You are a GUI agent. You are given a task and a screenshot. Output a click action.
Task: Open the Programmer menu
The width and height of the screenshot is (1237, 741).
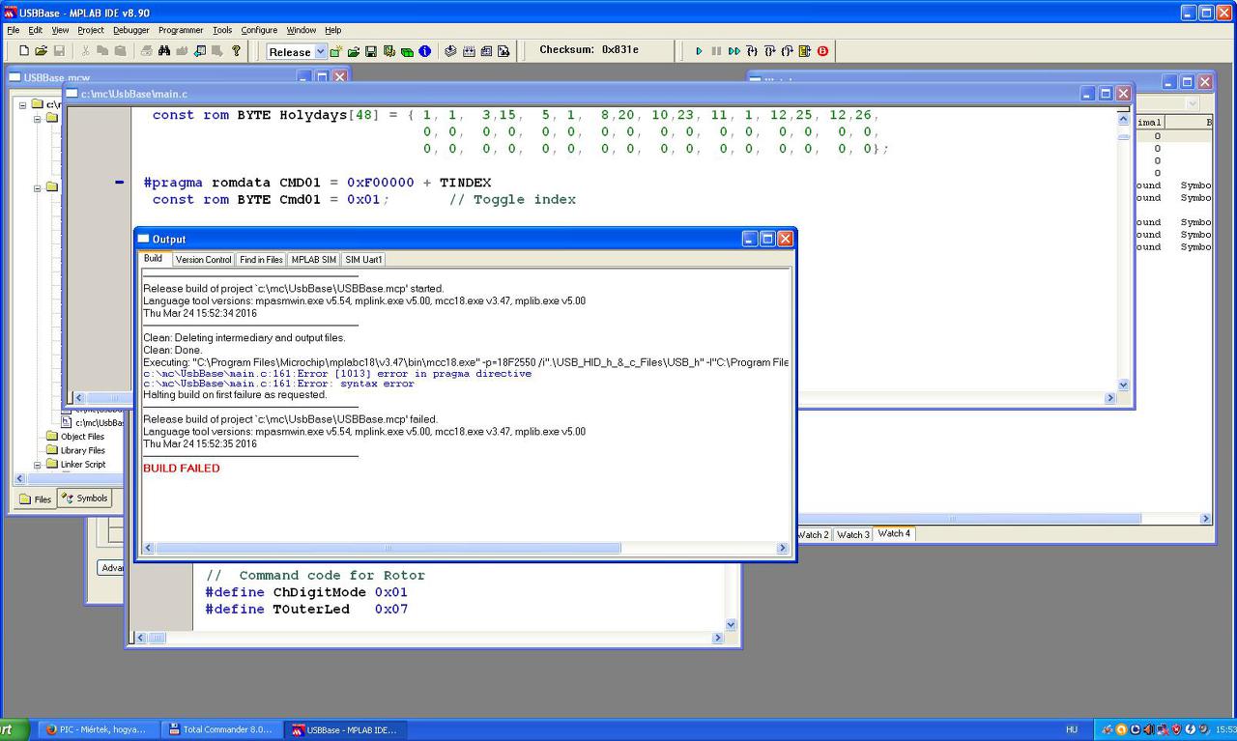[x=181, y=30]
